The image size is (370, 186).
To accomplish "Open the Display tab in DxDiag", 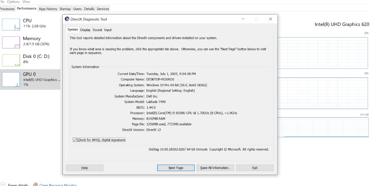I will coord(85,30).
